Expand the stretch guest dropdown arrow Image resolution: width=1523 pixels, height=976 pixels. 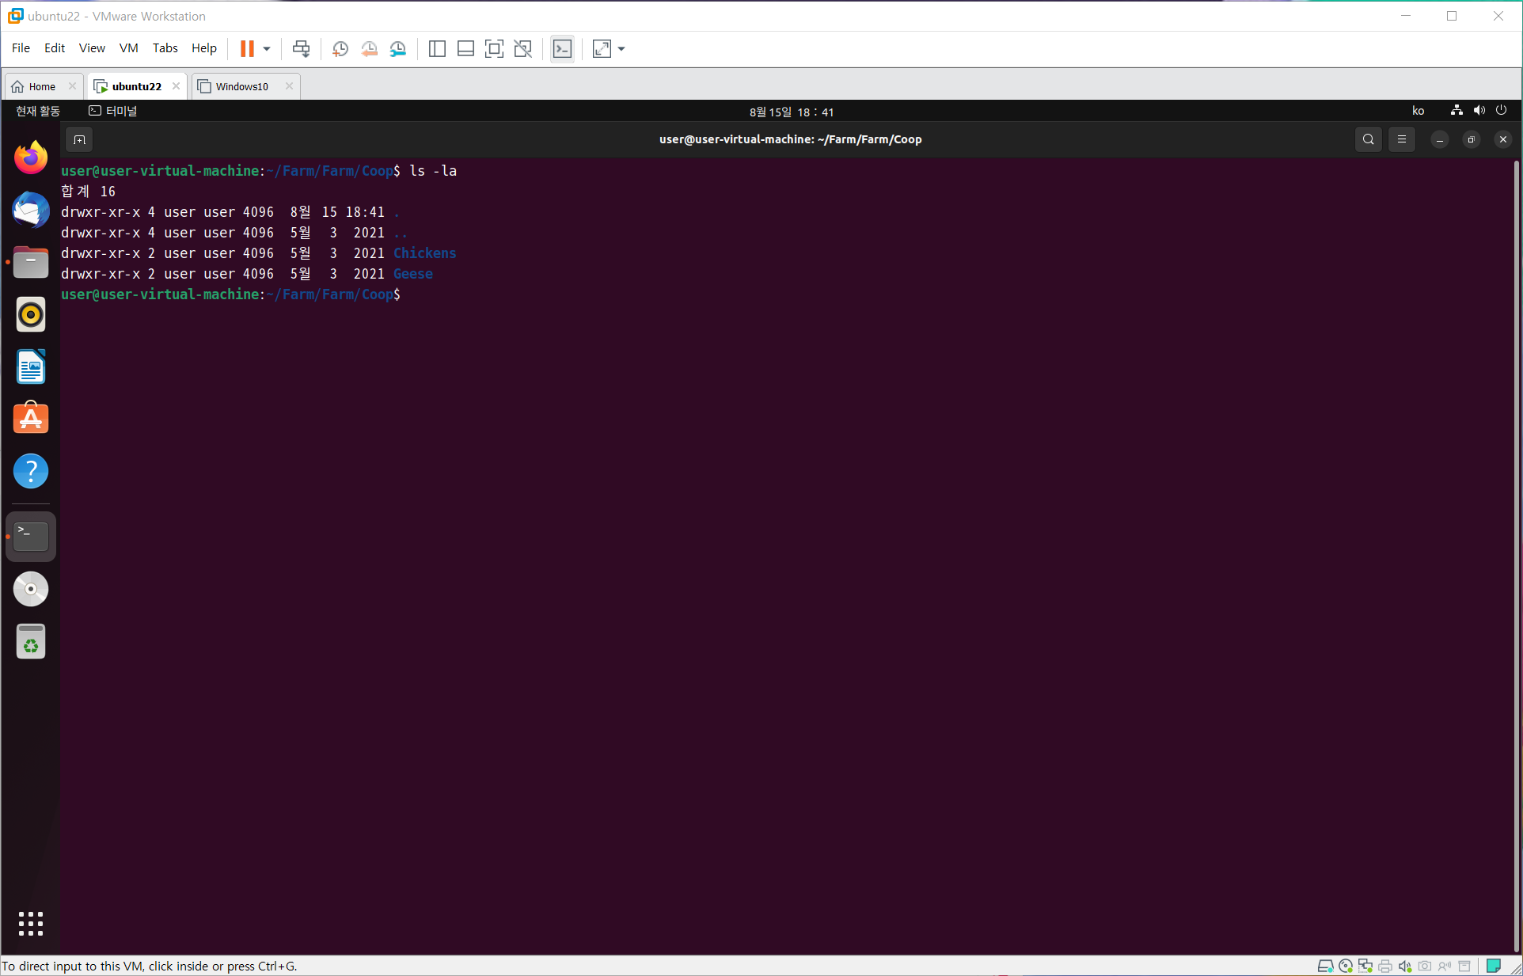621,49
